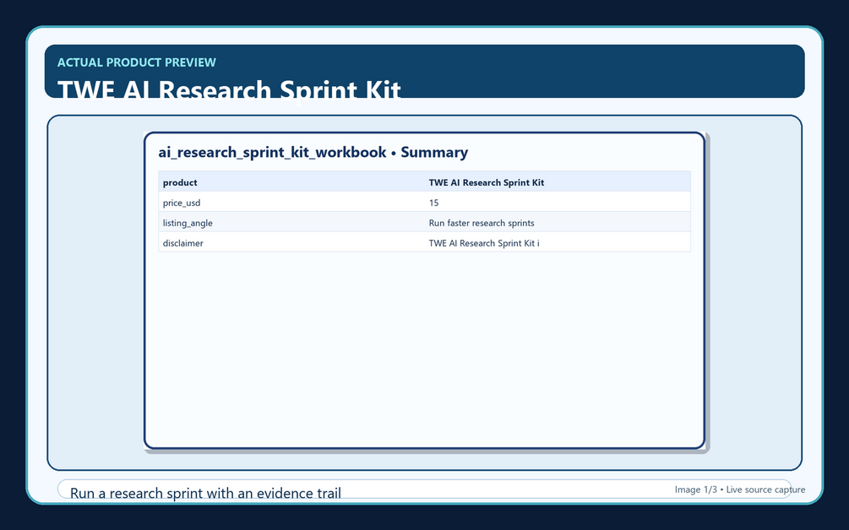Click the 'ai_research_sprint_kit_workbook • Summary' heading
The image size is (849, 530).
pos(313,152)
